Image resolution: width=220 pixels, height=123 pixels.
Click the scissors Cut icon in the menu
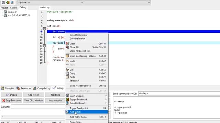[67, 70]
